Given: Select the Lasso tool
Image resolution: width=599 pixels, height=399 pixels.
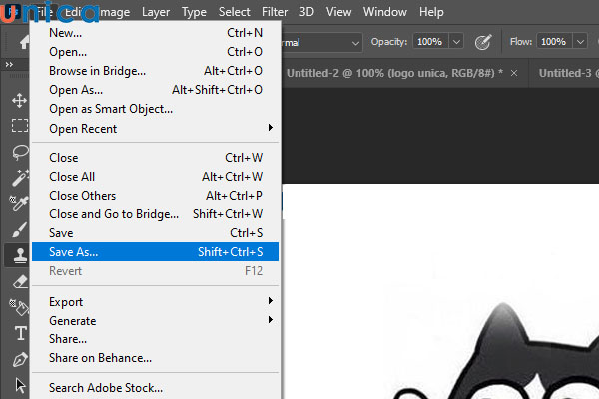Looking at the screenshot, I should pos(19,152).
